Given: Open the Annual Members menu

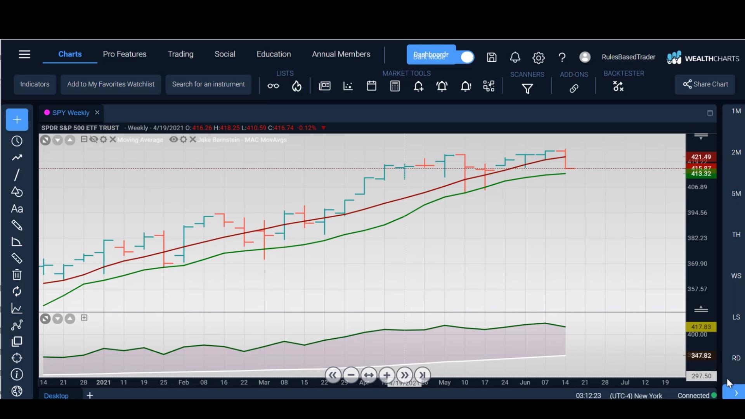Looking at the screenshot, I should tap(341, 54).
